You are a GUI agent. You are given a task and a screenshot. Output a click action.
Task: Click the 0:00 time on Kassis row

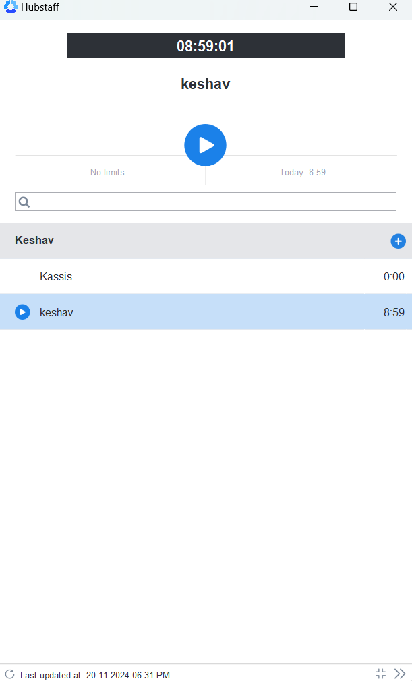[x=394, y=276]
